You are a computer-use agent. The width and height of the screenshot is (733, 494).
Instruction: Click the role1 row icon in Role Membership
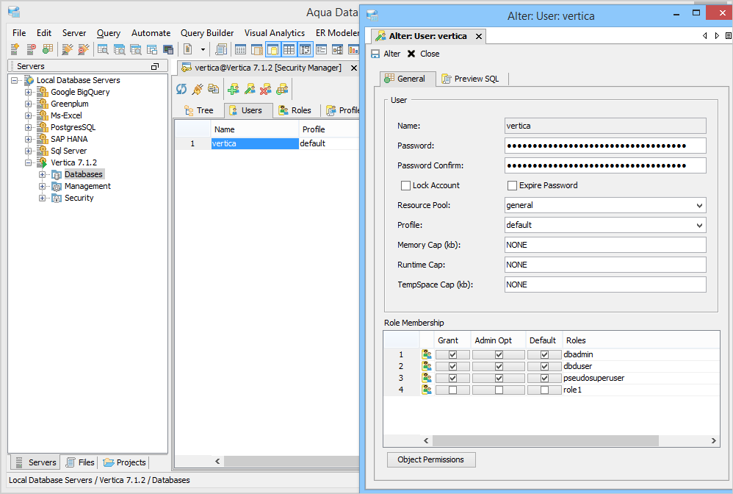click(x=426, y=390)
